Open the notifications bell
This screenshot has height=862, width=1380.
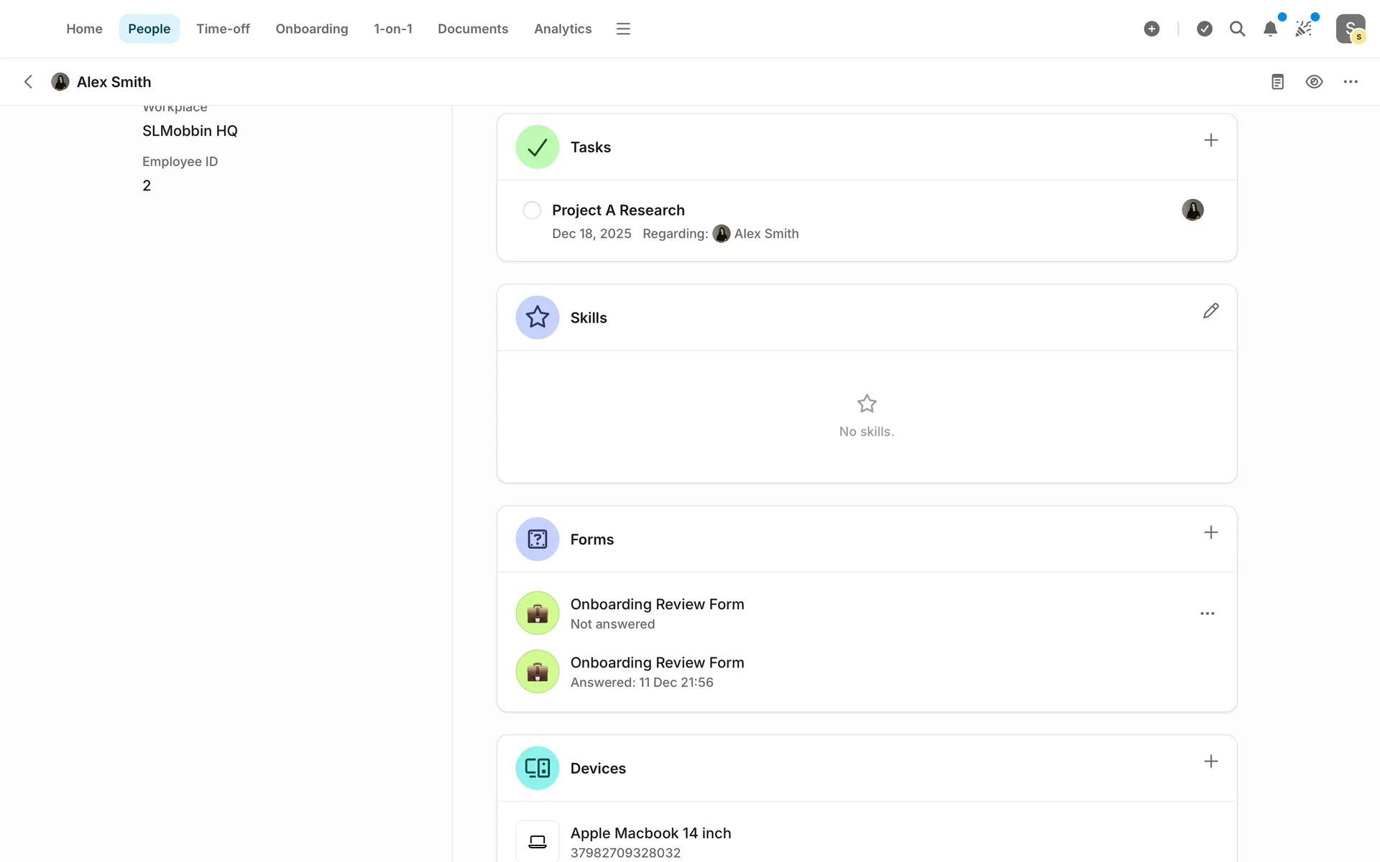click(1270, 29)
